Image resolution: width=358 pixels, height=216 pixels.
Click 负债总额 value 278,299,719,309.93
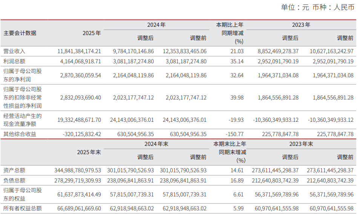(x=78, y=181)
